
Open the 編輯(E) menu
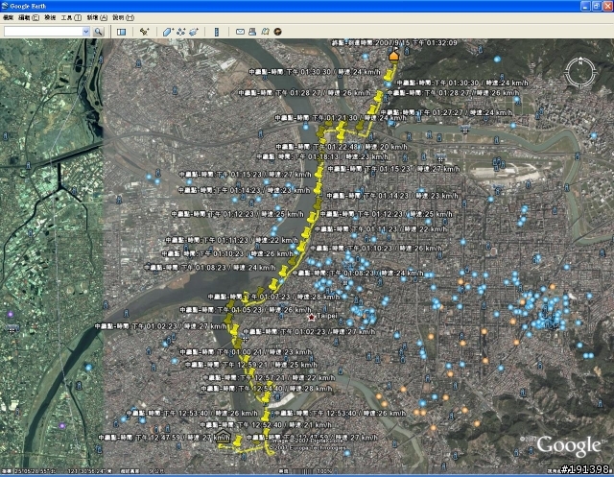click(x=29, y=17)
